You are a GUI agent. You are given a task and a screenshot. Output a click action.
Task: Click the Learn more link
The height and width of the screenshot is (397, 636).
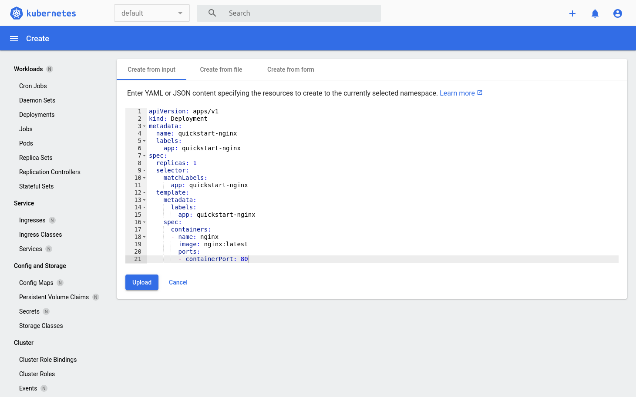[457, 93]
